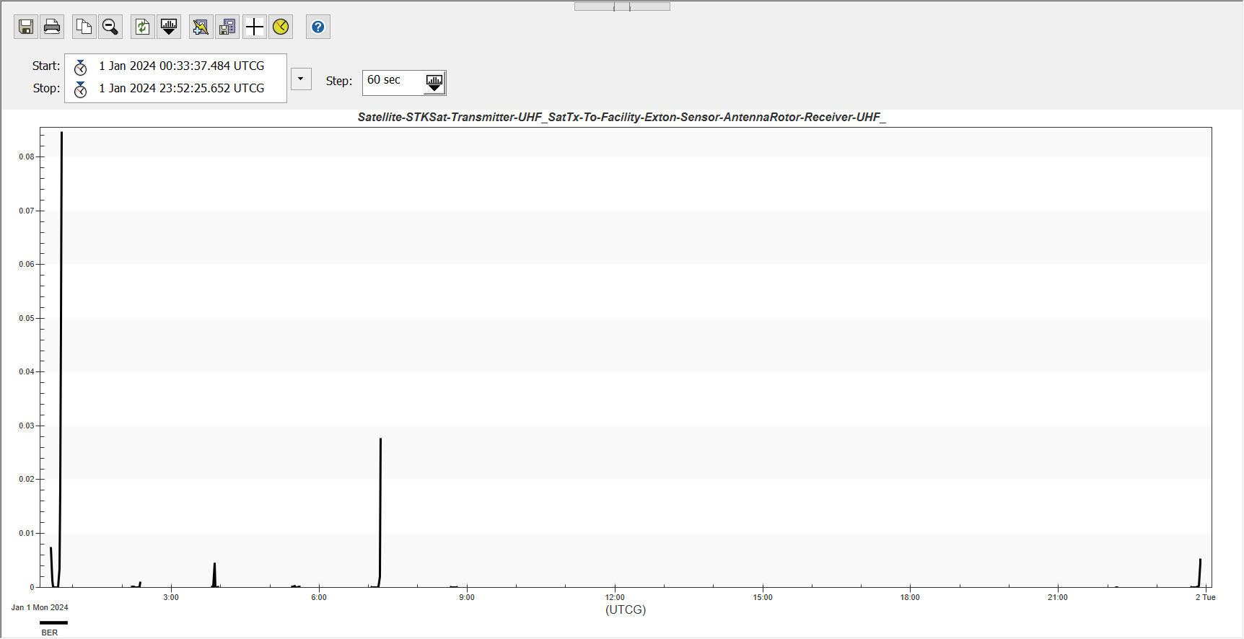Click the splitter handle at window top

click(622, 6)
